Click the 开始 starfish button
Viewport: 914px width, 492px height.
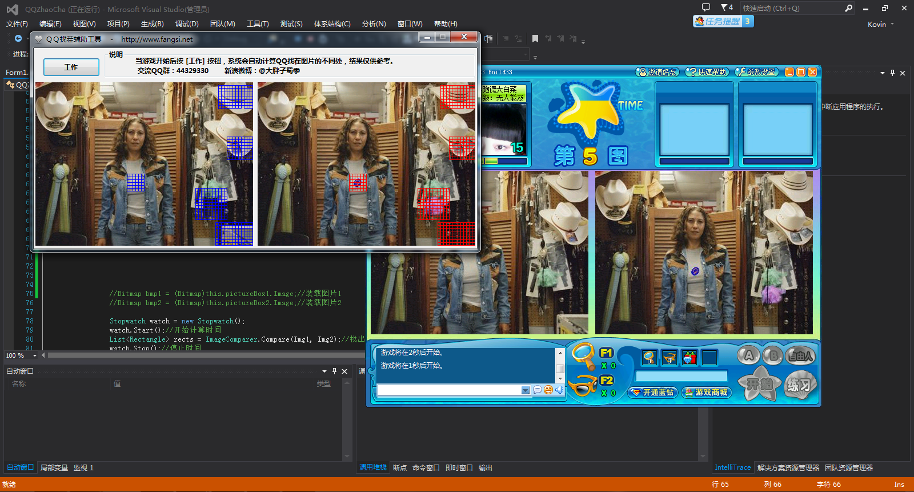(x=759, y=385)
